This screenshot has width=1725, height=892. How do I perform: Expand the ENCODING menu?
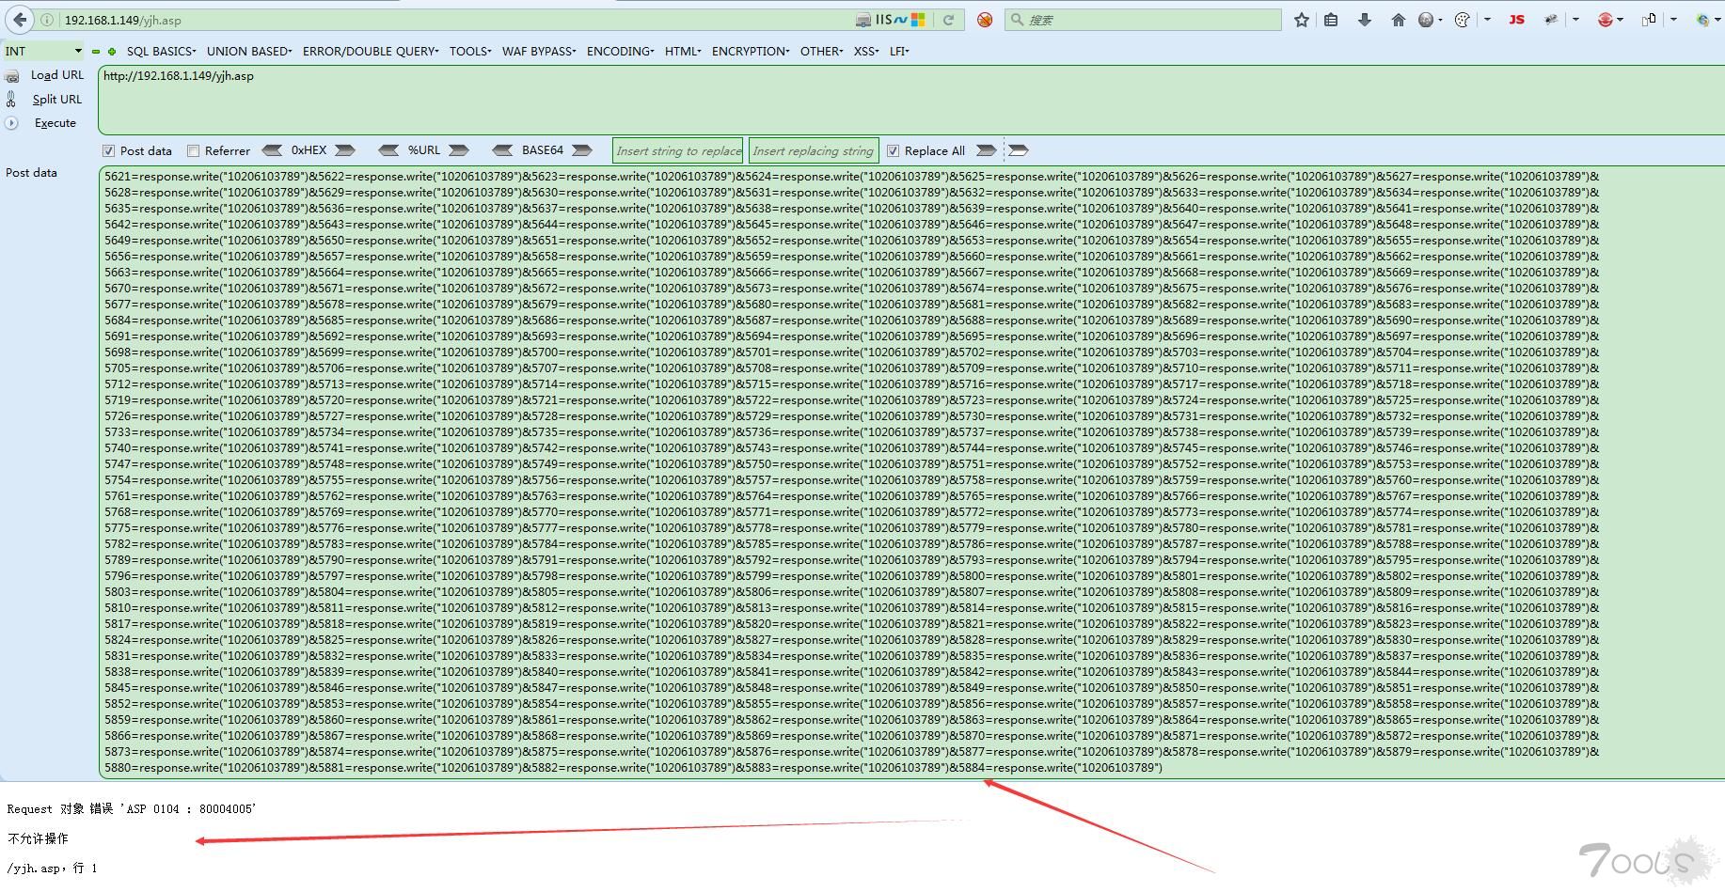(x=620, y=52)
